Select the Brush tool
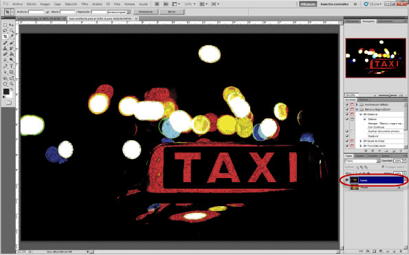 (x=12, y=43)
